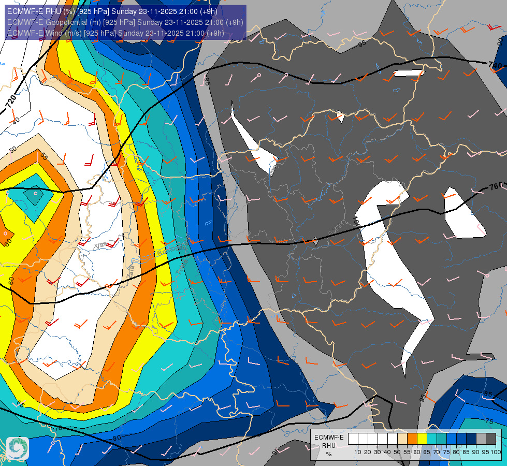
Task: Click the 70 contour label near bottom-left
Action: point(58,428)
